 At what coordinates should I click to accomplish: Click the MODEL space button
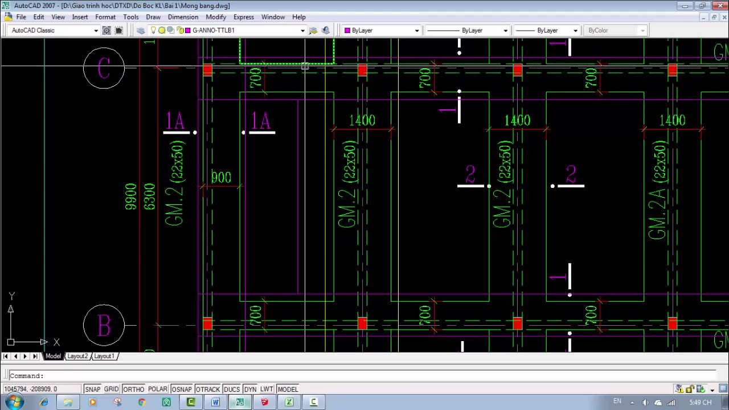pos(288,389)
